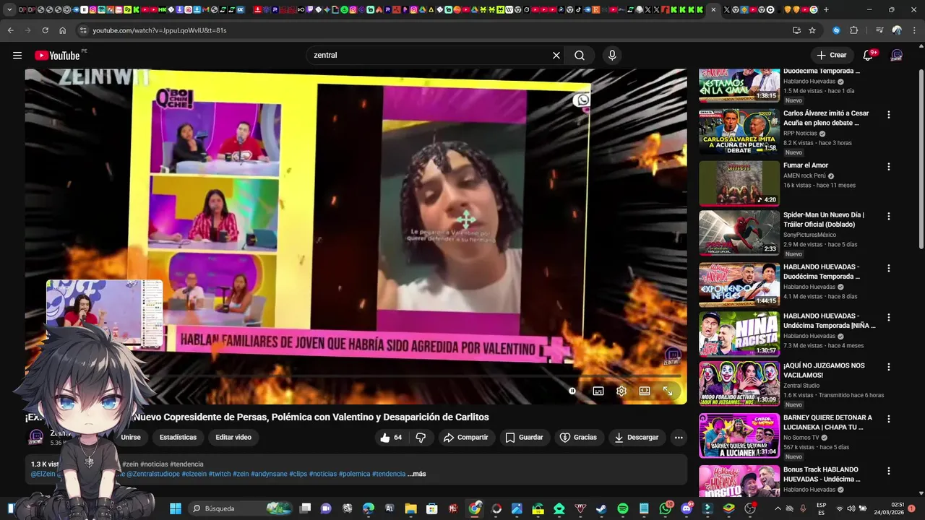Start voice search with the microphone
This screenshot has height=520, width=925.
[612, 55]
